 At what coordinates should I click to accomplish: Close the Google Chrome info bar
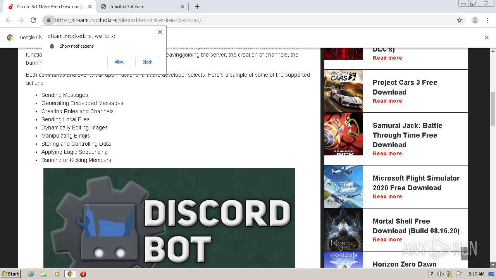pyautogui.click(x=487, y=38)
